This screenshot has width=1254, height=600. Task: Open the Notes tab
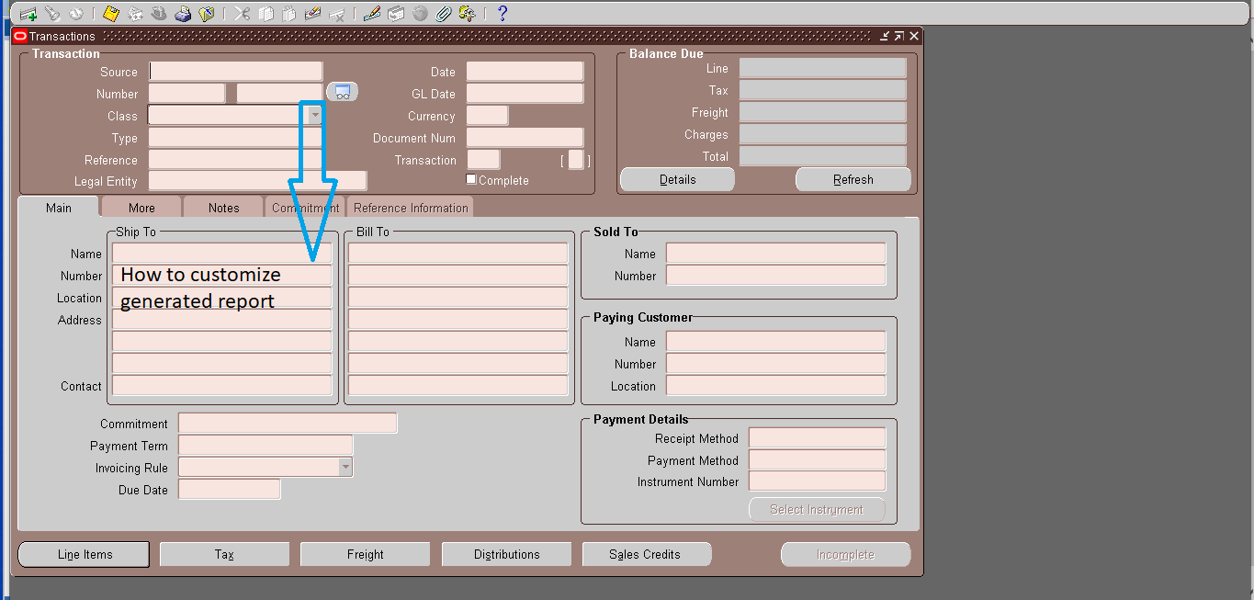[223, 208]
